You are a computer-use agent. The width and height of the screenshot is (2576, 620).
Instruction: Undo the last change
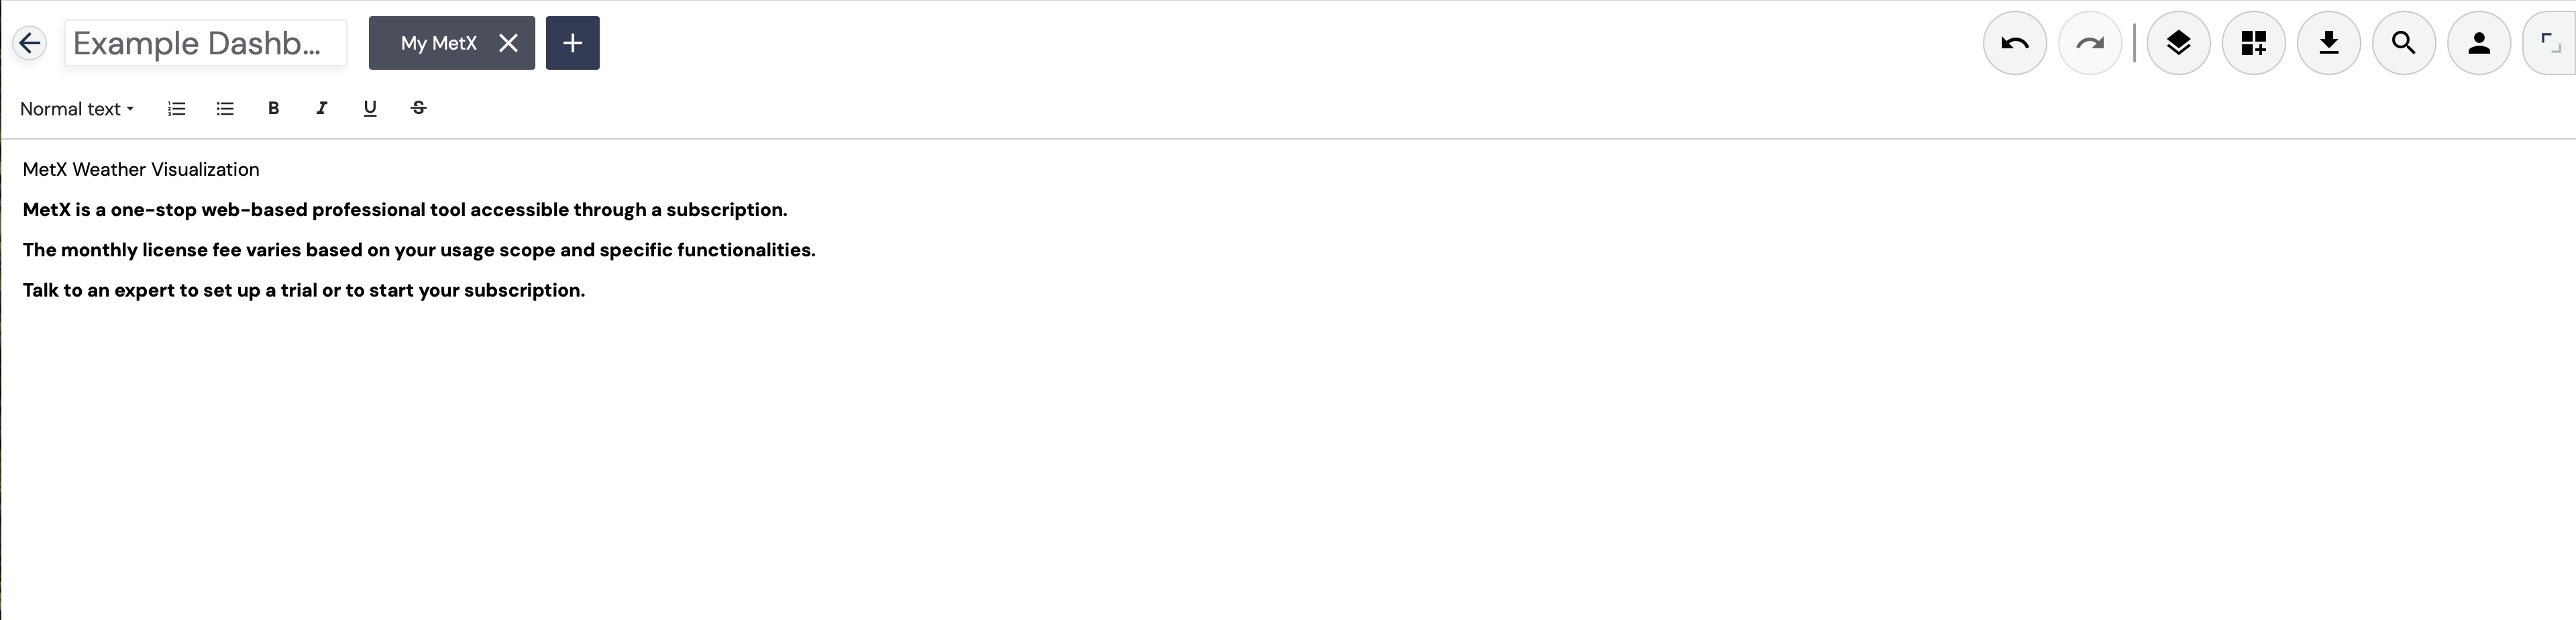click(x=2014, y=43)
